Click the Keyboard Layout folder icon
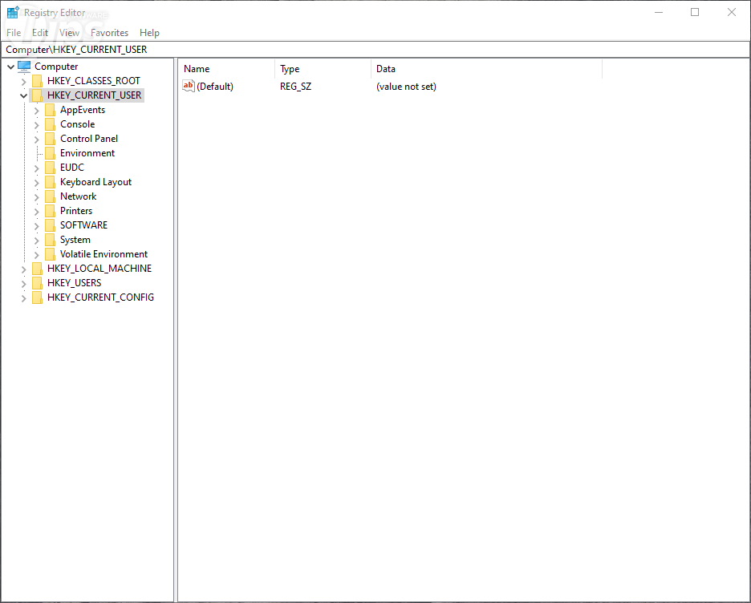The image size is (751, 603). (50, 182)
